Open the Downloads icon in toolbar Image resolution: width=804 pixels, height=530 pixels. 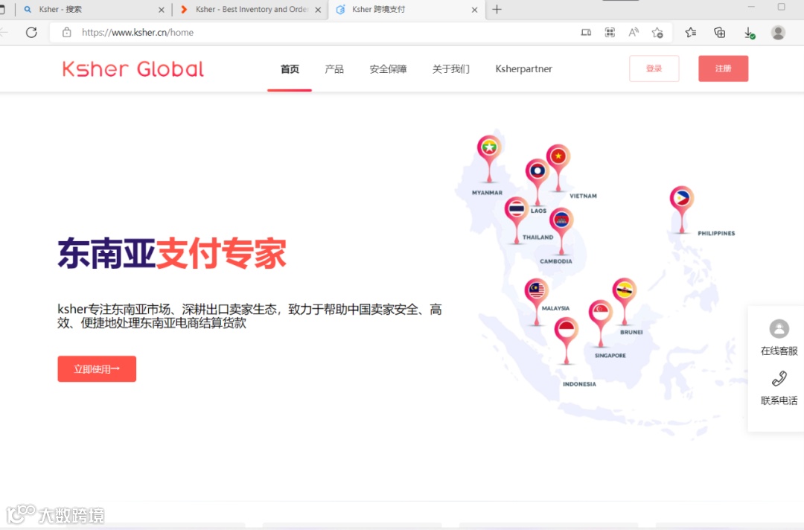[749, 33]
